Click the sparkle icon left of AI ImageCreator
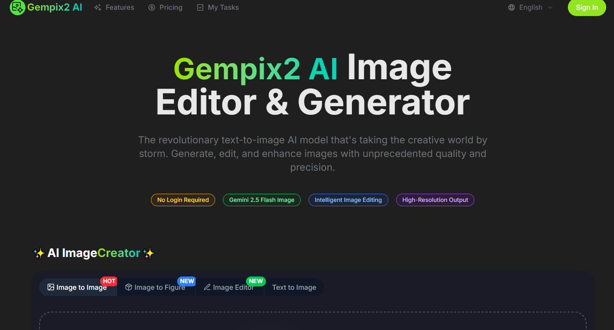 tap(39, 253)
